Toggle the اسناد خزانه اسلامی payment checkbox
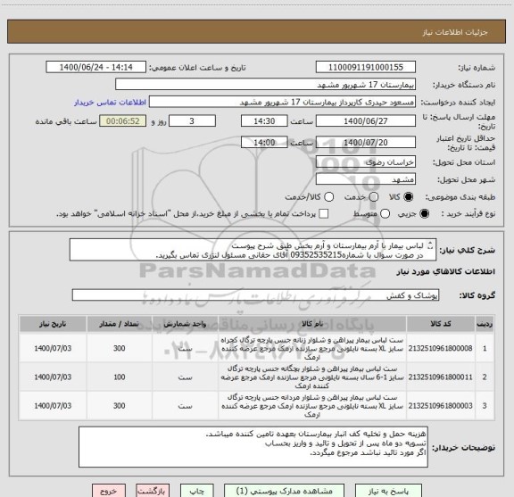Viewport: 514px width, 497px height. (x=324, y=214)
